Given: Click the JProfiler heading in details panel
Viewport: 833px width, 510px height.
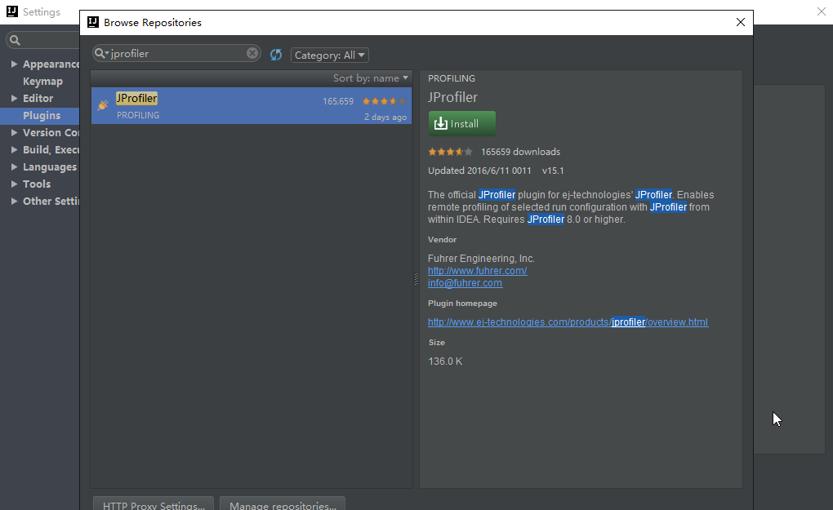Looking at the screenshot, I should tap(452, 97).
